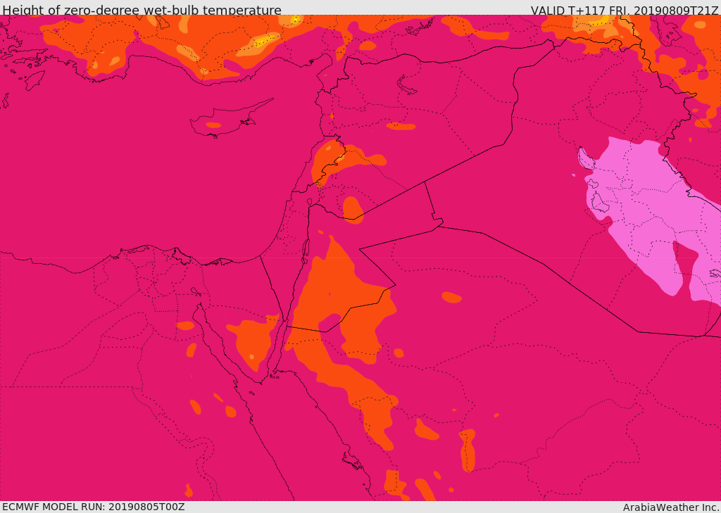Open the ArabiaWeather Inc credit text
This screenshot has height=513, width=721.
pyautogui.click(x=671, y=507)
